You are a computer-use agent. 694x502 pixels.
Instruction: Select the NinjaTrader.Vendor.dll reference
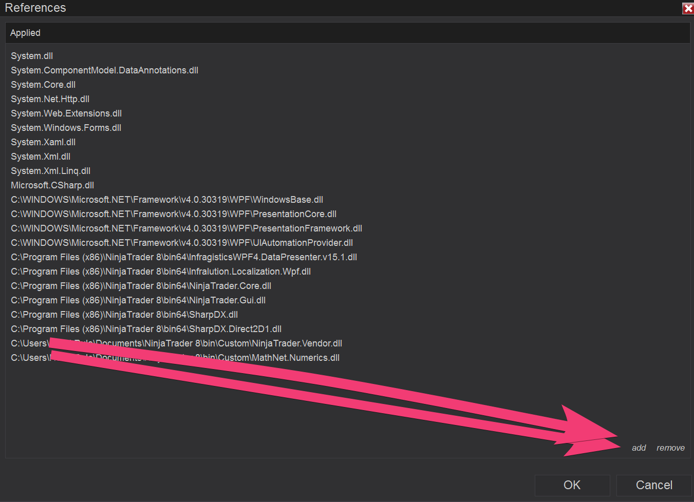176,343
